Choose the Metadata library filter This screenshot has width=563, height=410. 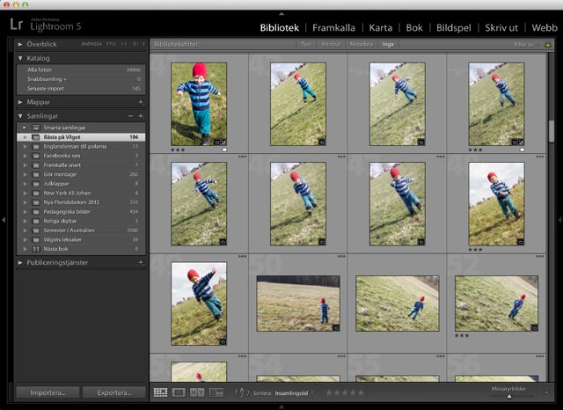click(x=362, y=44)
